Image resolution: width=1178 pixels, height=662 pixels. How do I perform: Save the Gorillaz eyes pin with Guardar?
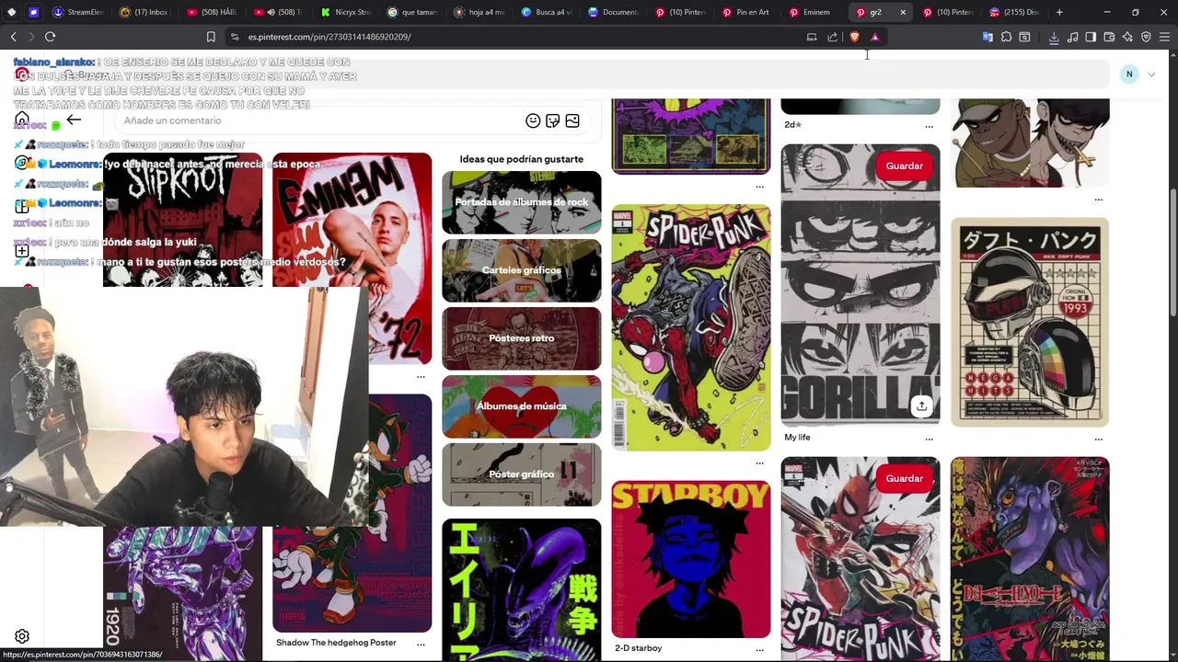(x=904, y=165)
